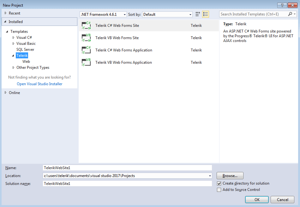Click the Telerik C# Web Forms Application icon

86,50
